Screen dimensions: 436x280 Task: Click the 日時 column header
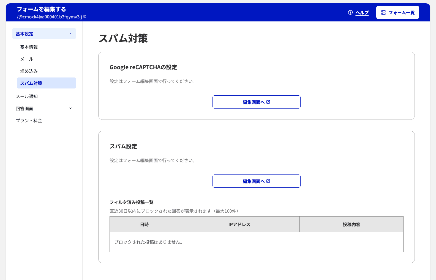point(144,224)
